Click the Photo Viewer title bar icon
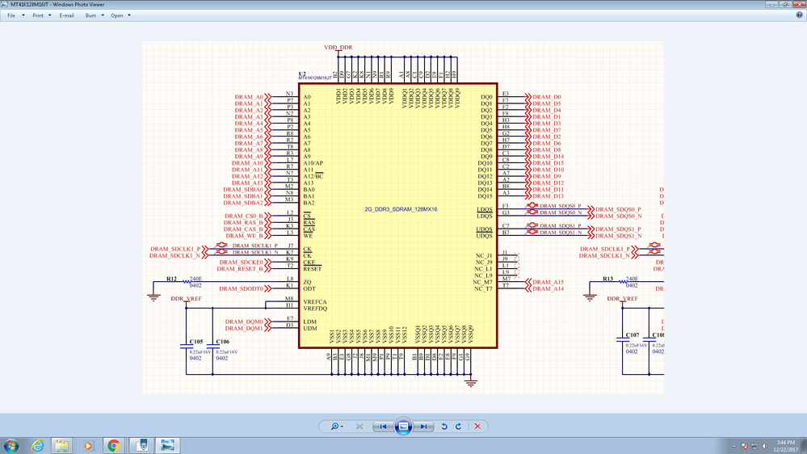Screen dimensions: 807x454 tap(5, 5)
